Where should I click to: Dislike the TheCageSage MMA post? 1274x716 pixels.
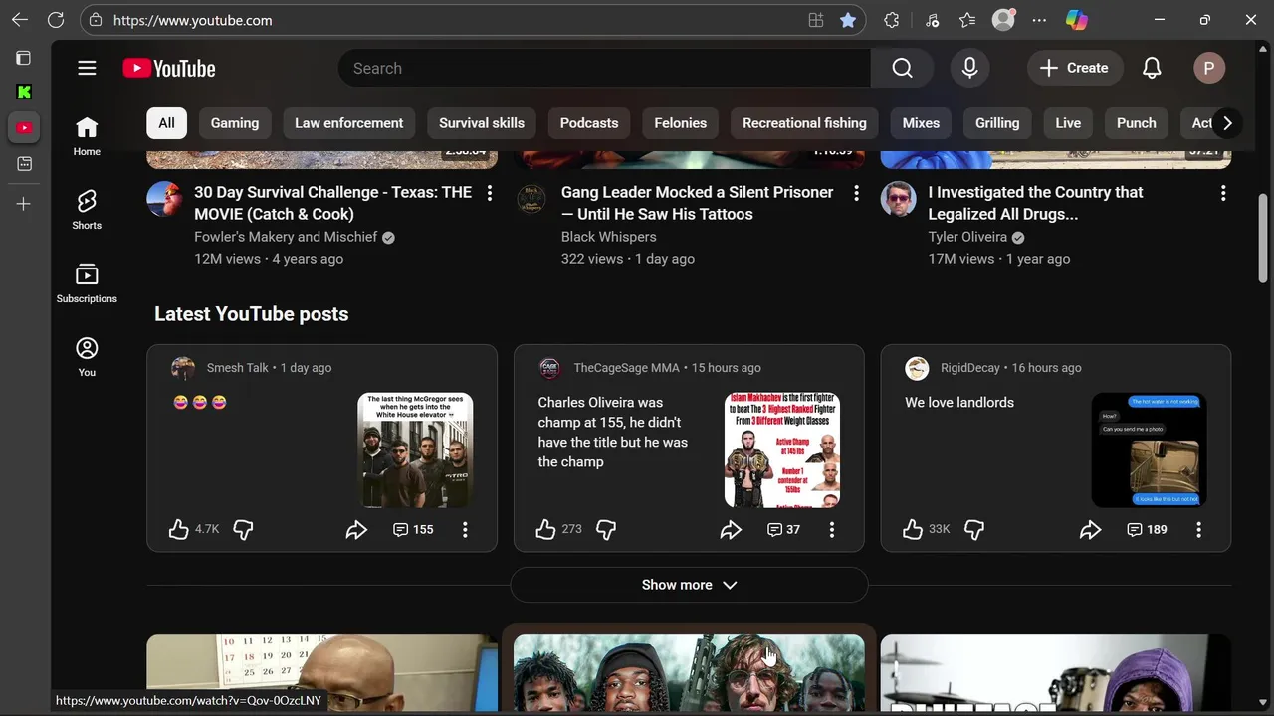pos(606,529)
